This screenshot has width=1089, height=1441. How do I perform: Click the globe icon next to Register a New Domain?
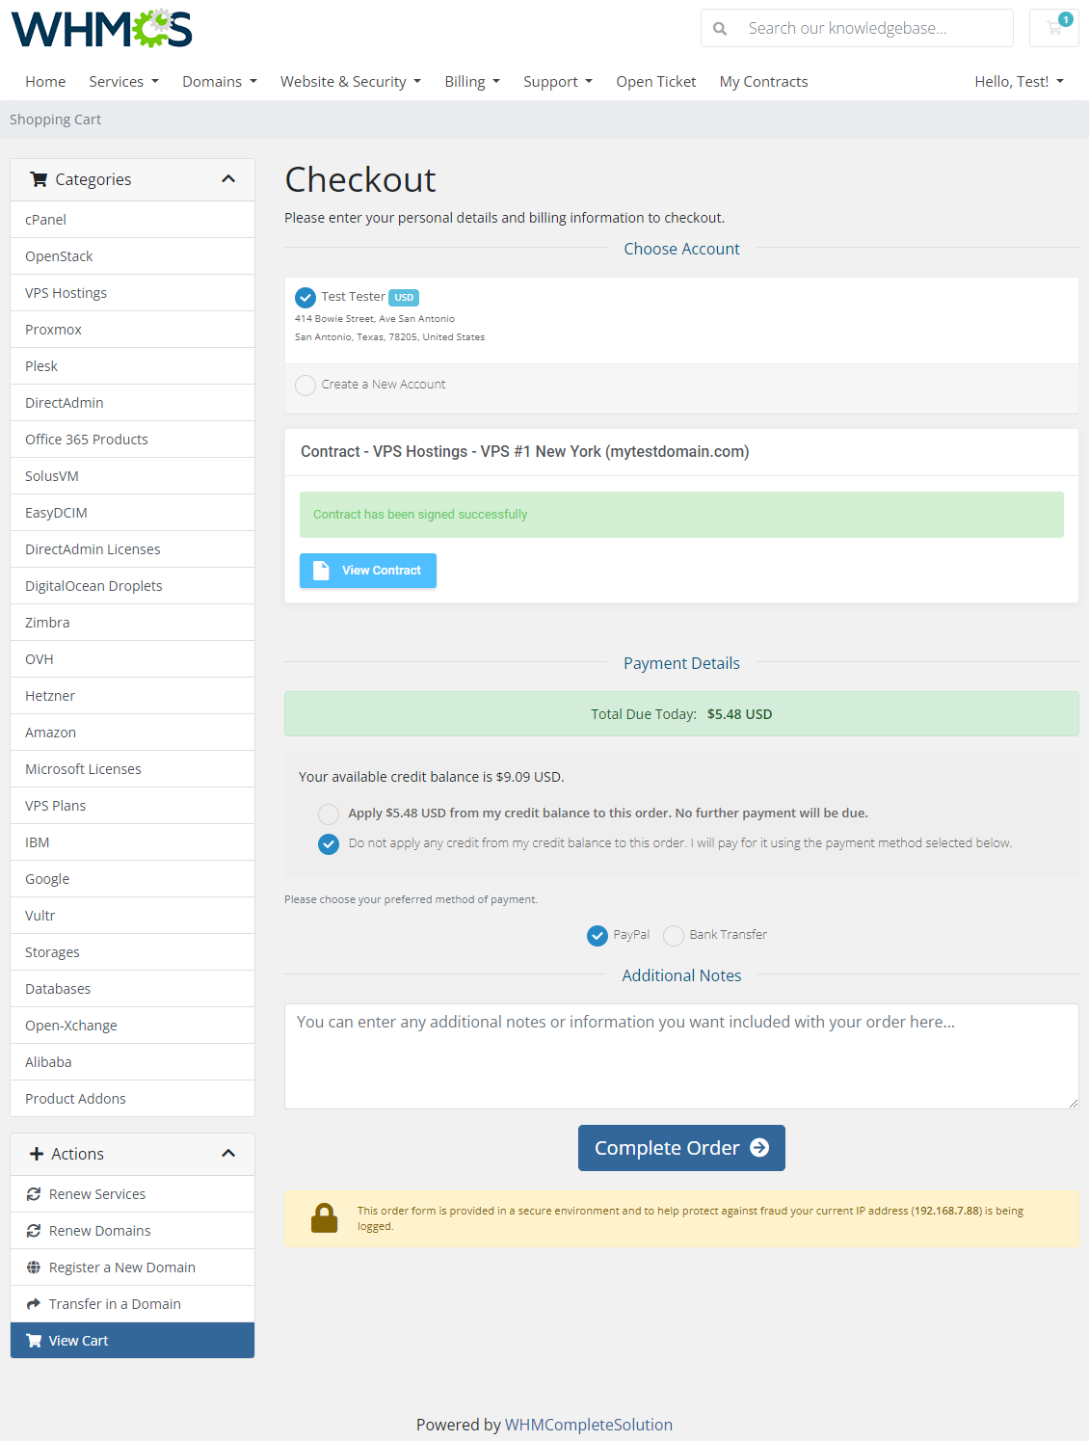33,1267
